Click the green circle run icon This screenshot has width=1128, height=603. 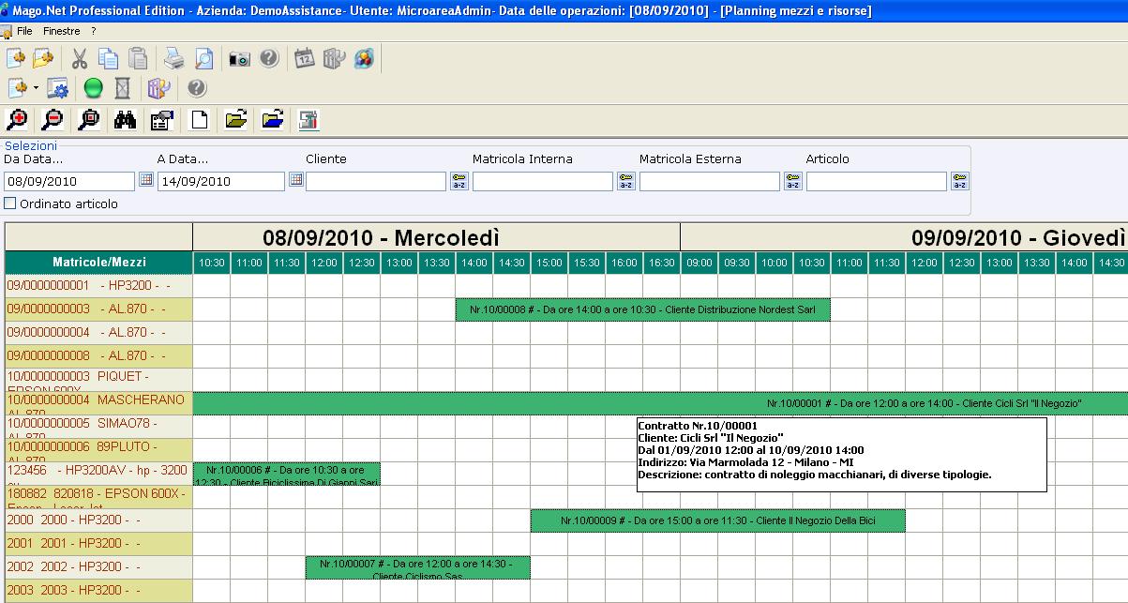pyautogui.click(x=93, y=88)
